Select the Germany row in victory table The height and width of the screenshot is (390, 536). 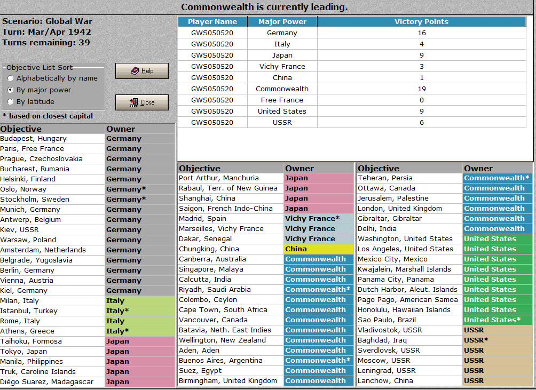(x=352, y=33)
